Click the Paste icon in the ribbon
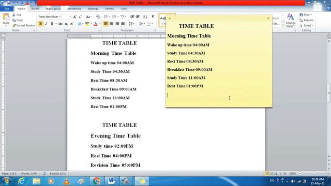The image size is (331, 186). pos(6,17)
